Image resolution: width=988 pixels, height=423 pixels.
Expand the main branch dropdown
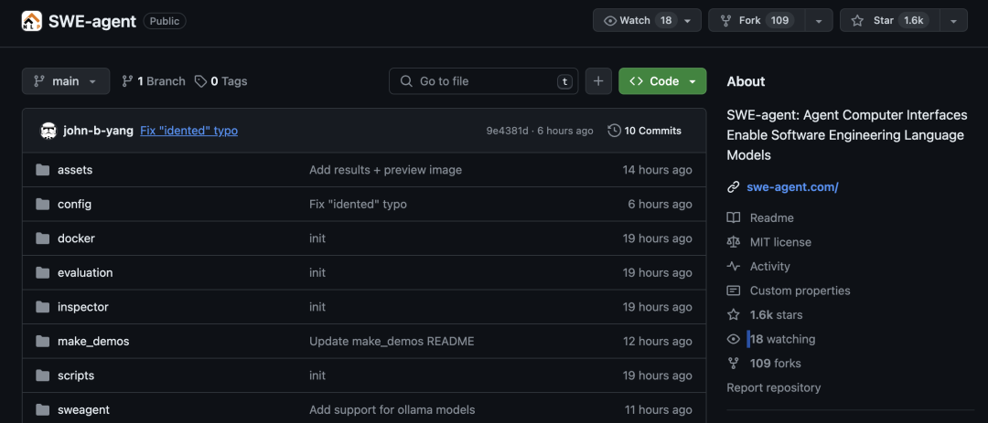point(66,81)
